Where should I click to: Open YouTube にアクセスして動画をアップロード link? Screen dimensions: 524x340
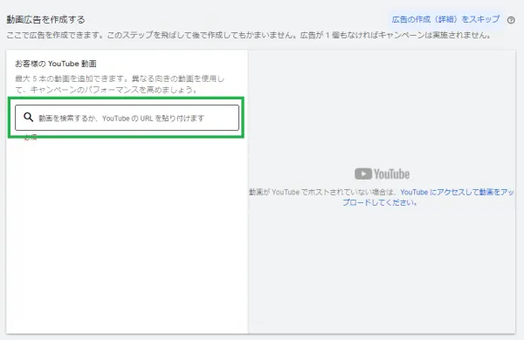pyautogui.click(x=429, y=197)
